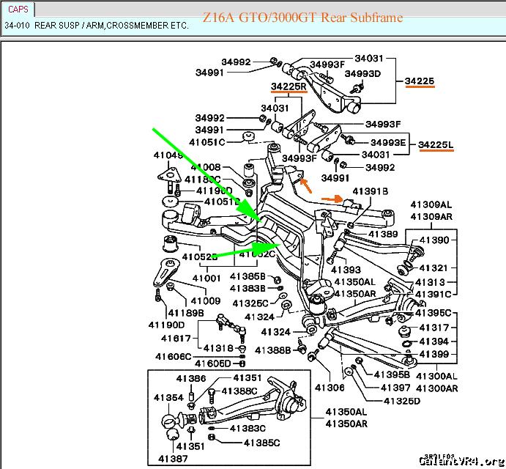Click the 34-010 REAR SUSP section heading
Screen dimensions: 506x469
click(96, 26)
